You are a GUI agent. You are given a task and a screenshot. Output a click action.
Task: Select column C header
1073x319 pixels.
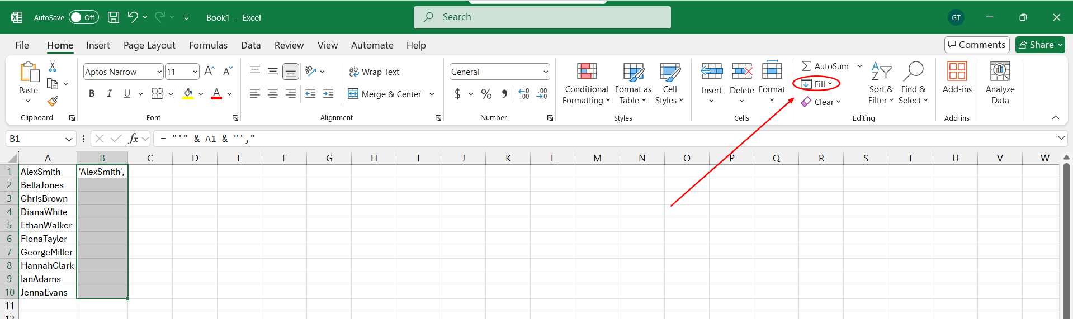(x=150, y=158)
